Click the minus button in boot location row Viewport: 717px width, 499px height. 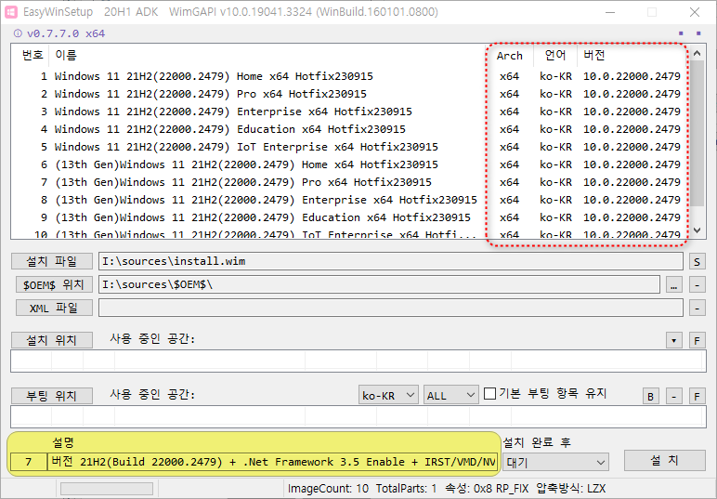point(673,396)
